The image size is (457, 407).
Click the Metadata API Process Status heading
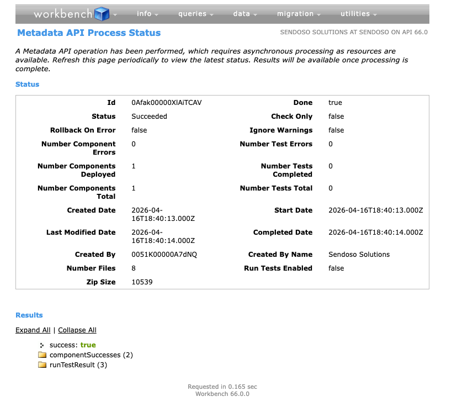pyautogui.click(x=89, y=33)
